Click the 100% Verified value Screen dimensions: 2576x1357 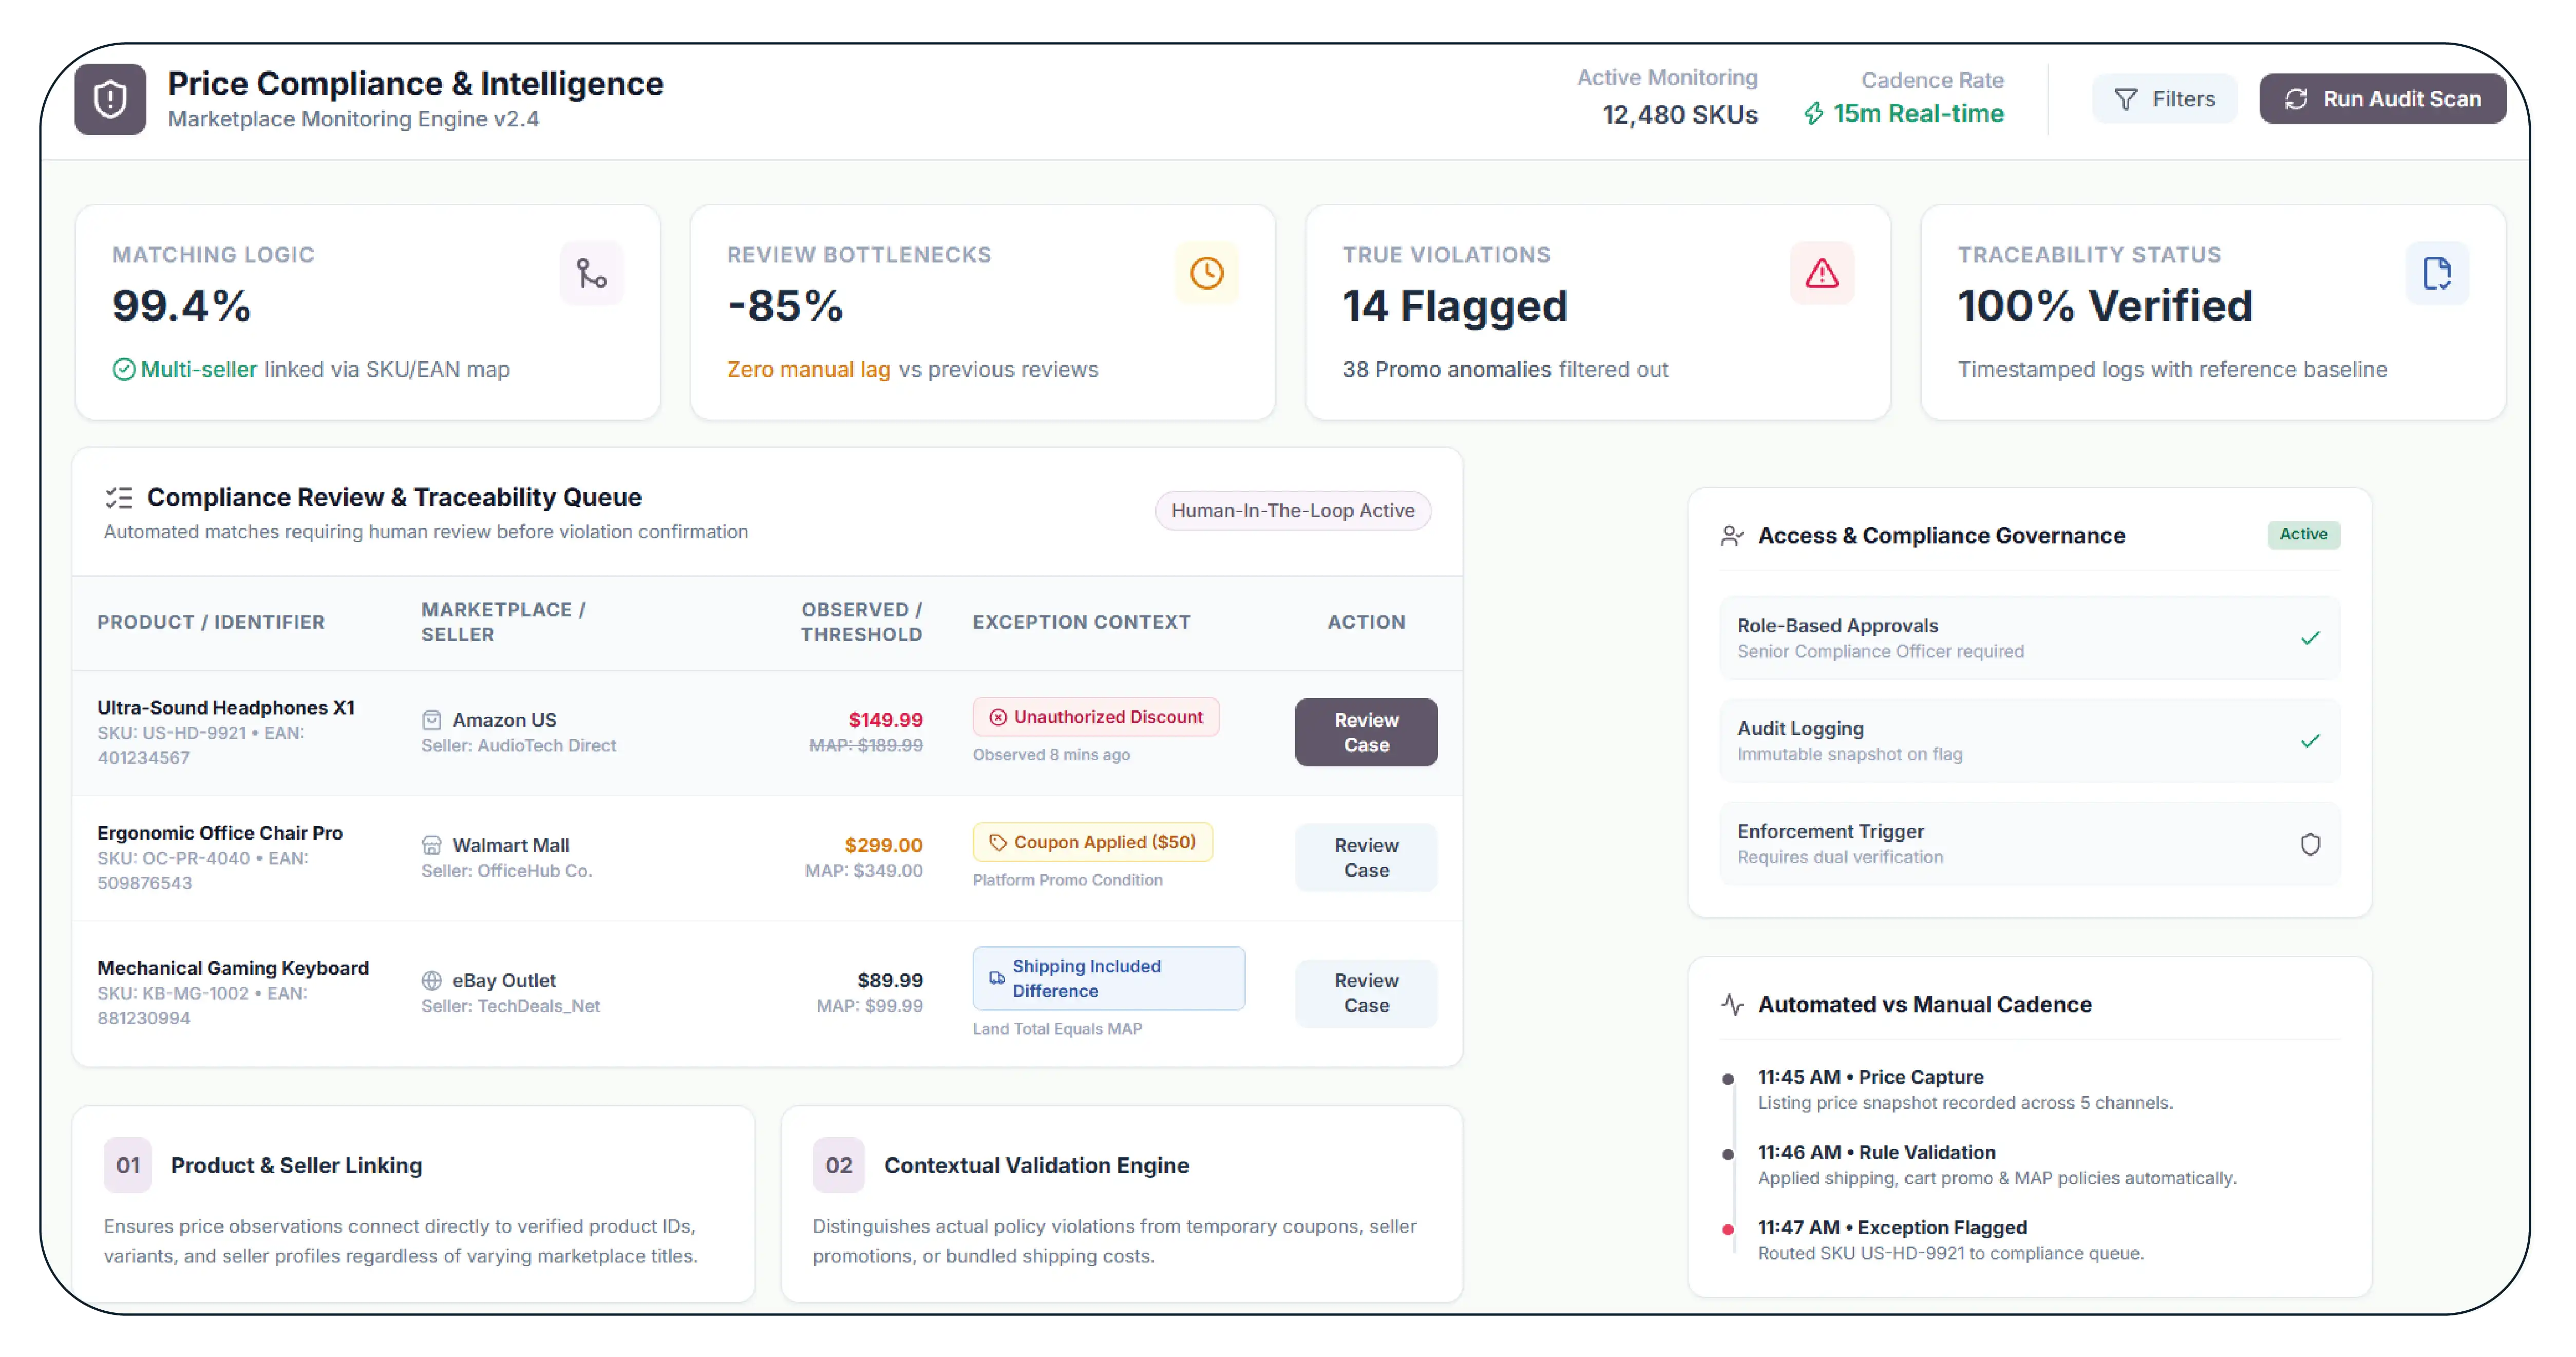[x=2105, y=305]
